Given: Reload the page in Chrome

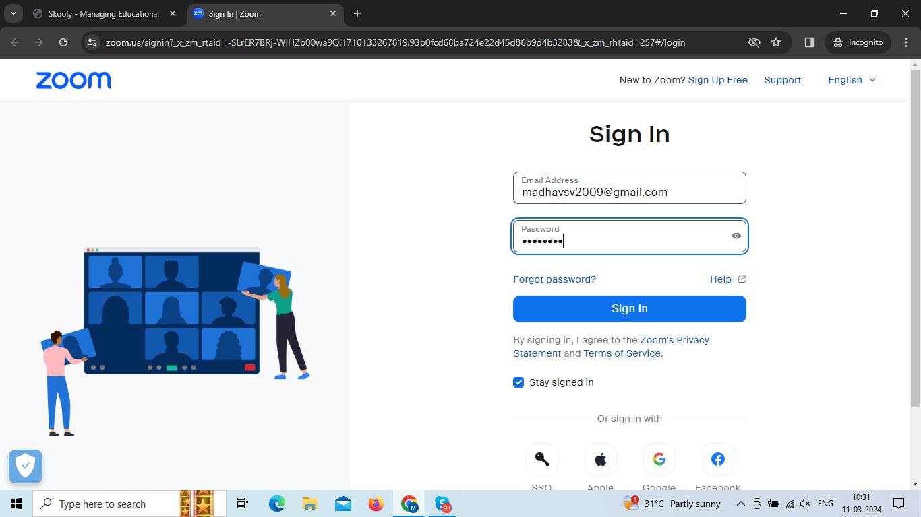Looking at the screenshot, I should (x=63, y=42).
